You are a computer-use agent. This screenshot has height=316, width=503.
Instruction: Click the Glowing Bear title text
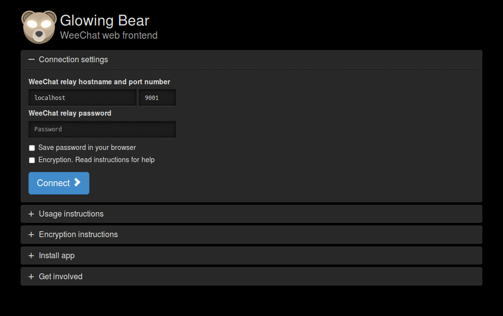click(105, 20)
